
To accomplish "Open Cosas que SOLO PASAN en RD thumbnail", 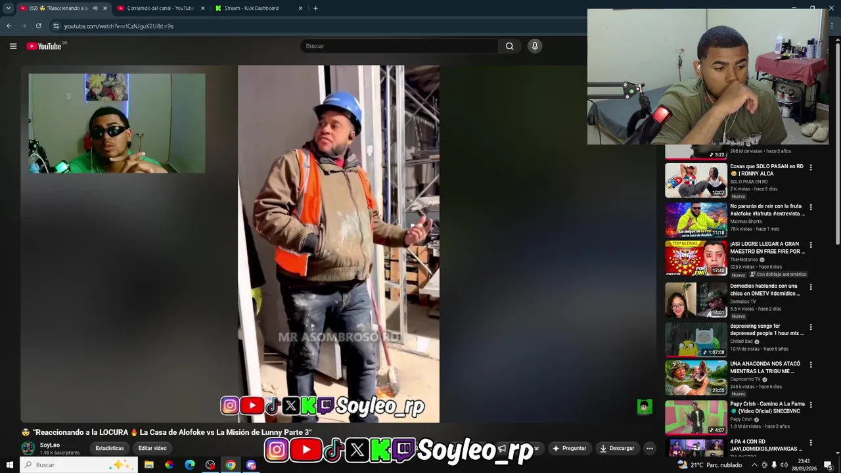I will (x=696, y=180).
